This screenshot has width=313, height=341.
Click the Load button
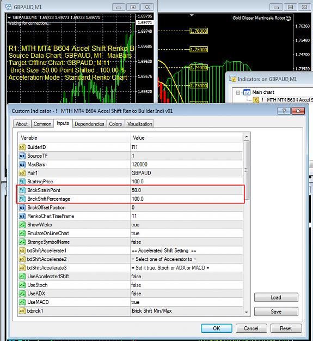276,297
